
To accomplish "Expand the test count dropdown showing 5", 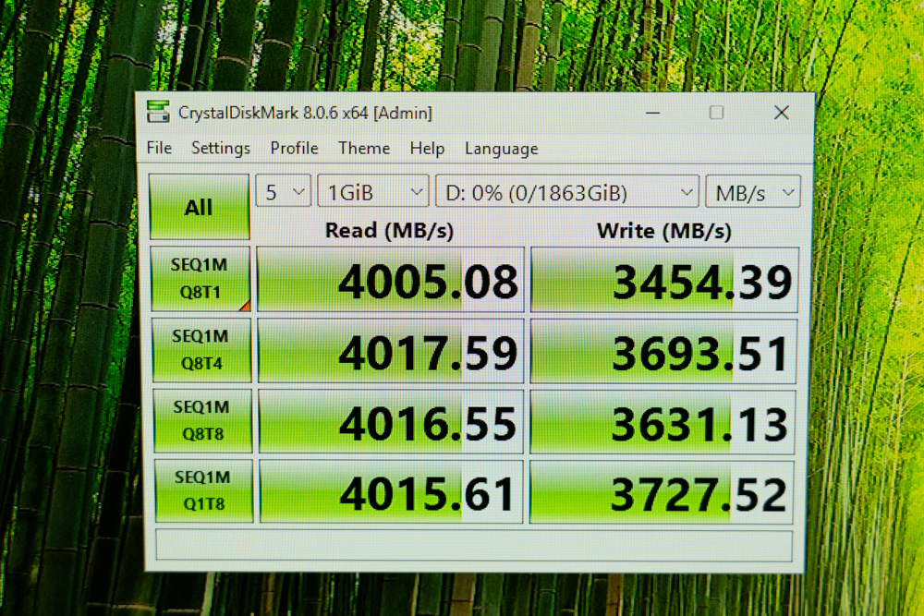I will pyautogui.click(x=284, y=191).
